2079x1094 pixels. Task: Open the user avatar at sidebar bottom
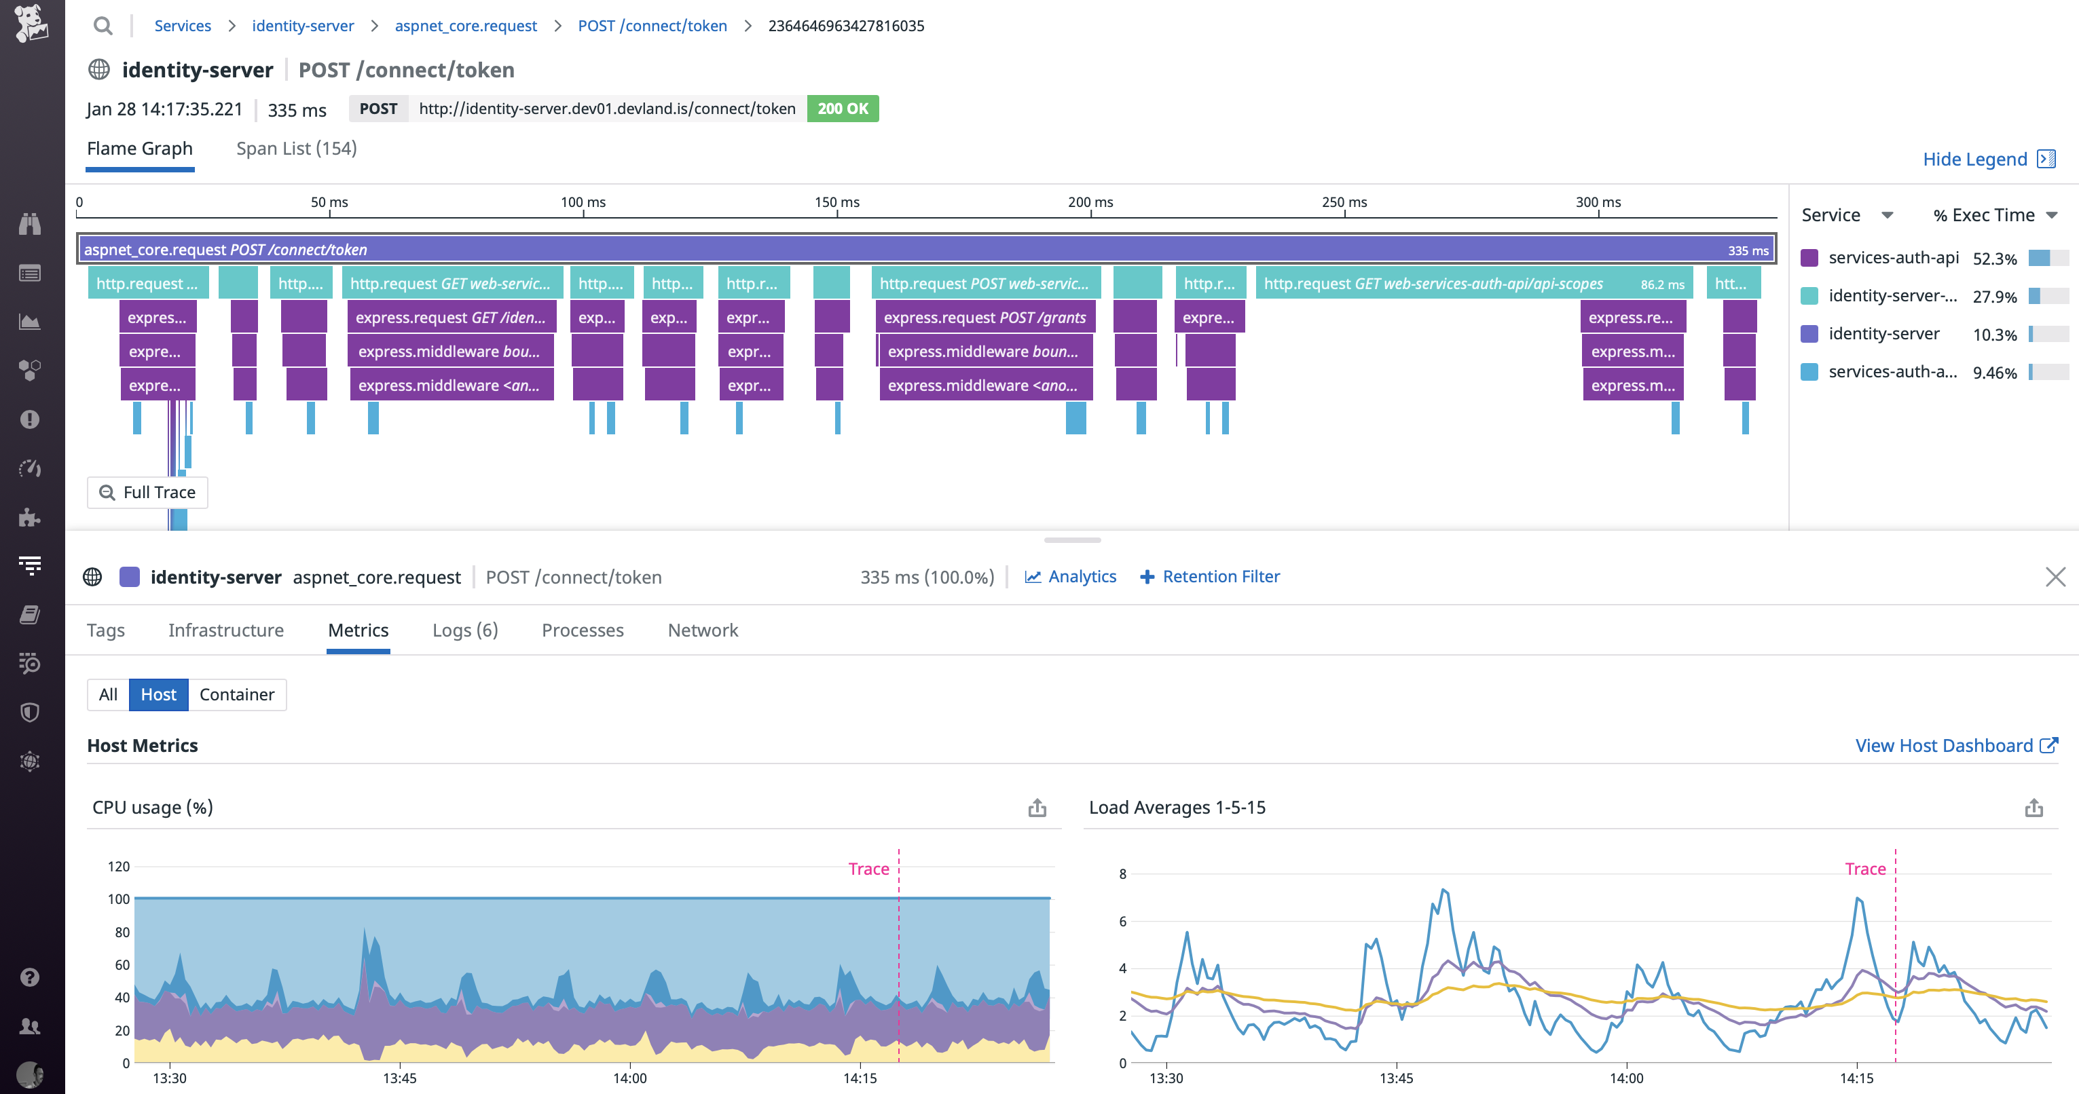click(x=30, y=1074)
